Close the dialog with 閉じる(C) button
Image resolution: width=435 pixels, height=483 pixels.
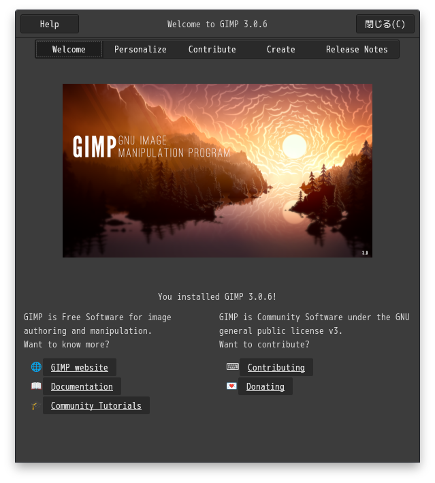385,24
